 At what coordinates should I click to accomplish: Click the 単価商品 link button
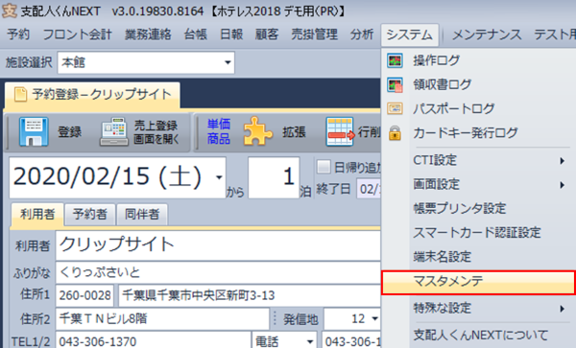pos(219,131)
